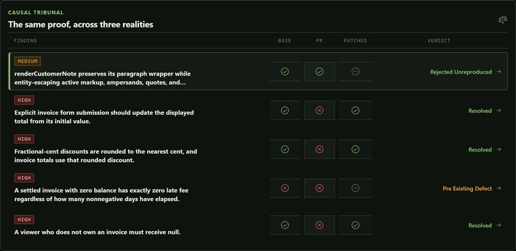The image size is (516, 251).
Task: Click PR fail icon for fractional-cent discounts finding
Action: pos(319,149)
